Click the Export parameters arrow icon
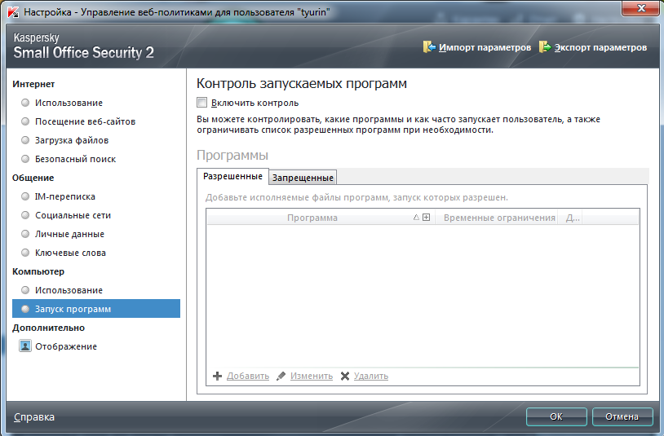 pos(545,47)
